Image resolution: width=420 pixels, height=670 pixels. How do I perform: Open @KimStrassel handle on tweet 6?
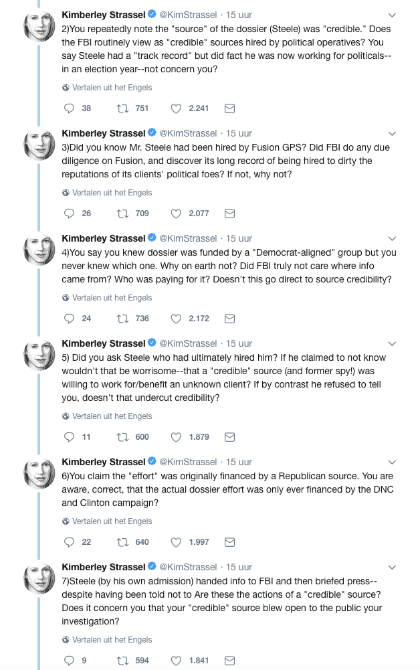(x=188, y=462)
